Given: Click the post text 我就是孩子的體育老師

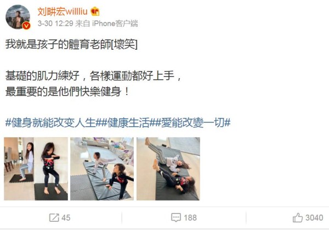Looking at the screenshot, I should 58,44.
